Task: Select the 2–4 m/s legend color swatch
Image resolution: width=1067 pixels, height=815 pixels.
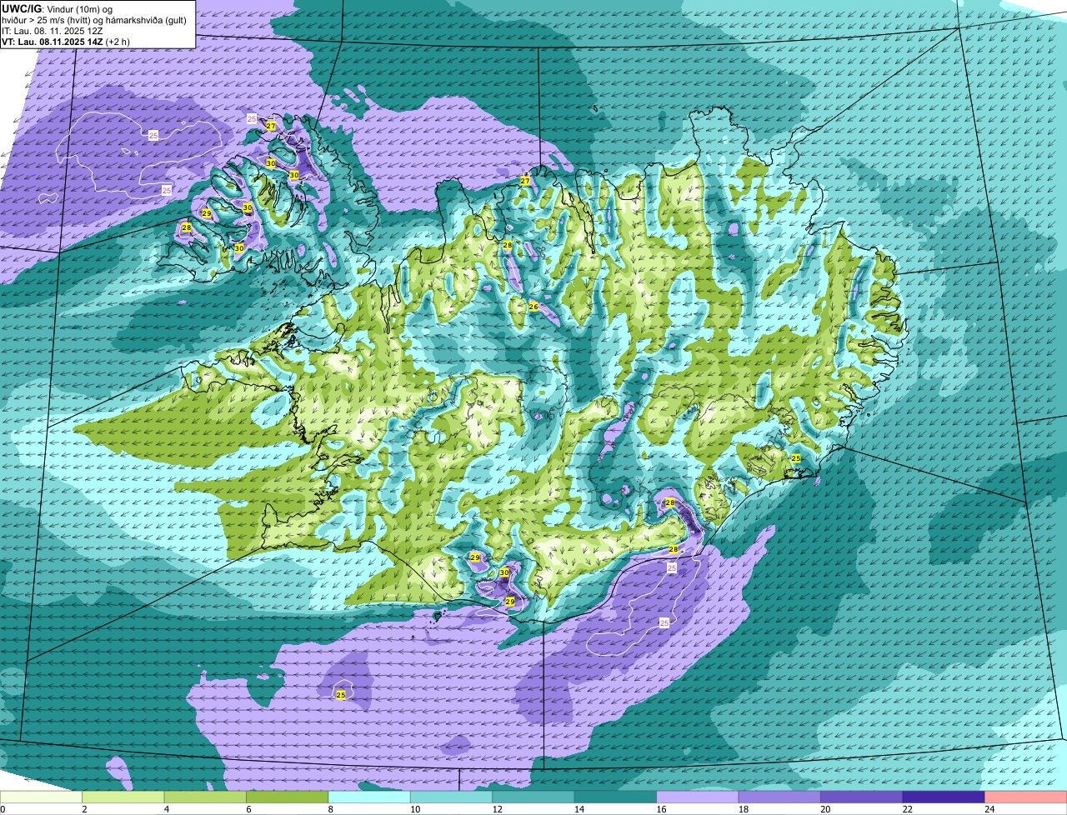Action: (x=123, y=797)
